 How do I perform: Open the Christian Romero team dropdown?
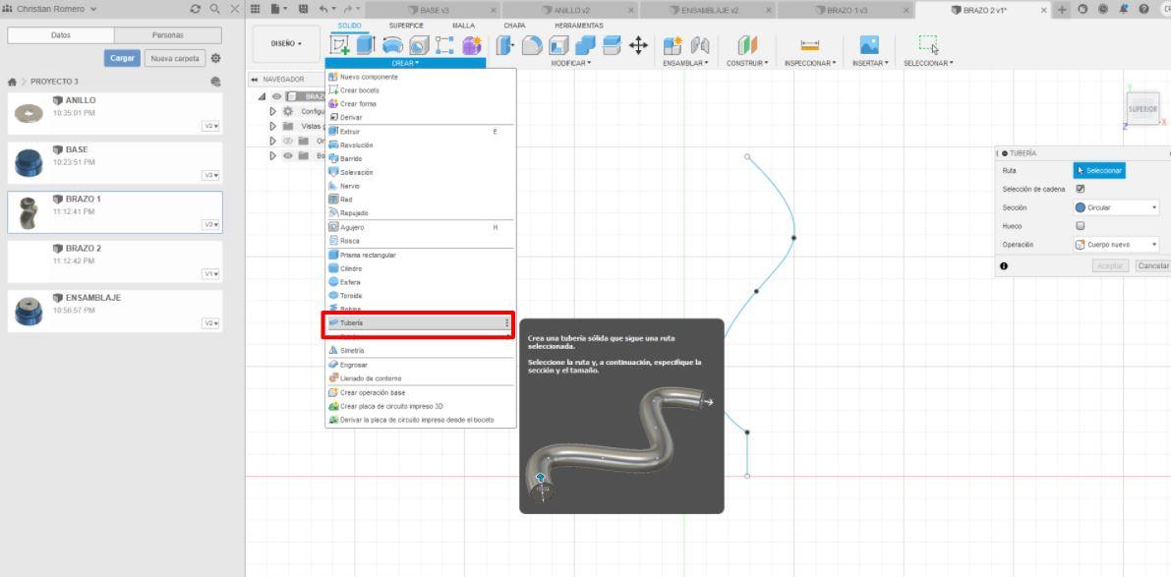pyautogui.click(x=55, y=9)
